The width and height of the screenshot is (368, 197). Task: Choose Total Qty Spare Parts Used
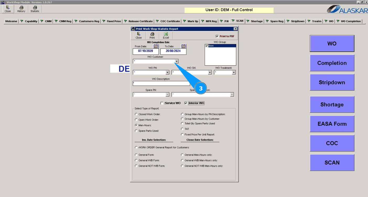(182, 123)
